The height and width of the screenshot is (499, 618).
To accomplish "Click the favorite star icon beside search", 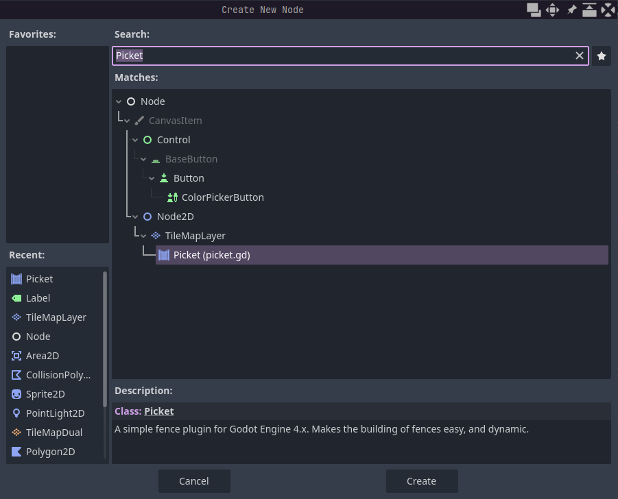I will pos(602,56).
